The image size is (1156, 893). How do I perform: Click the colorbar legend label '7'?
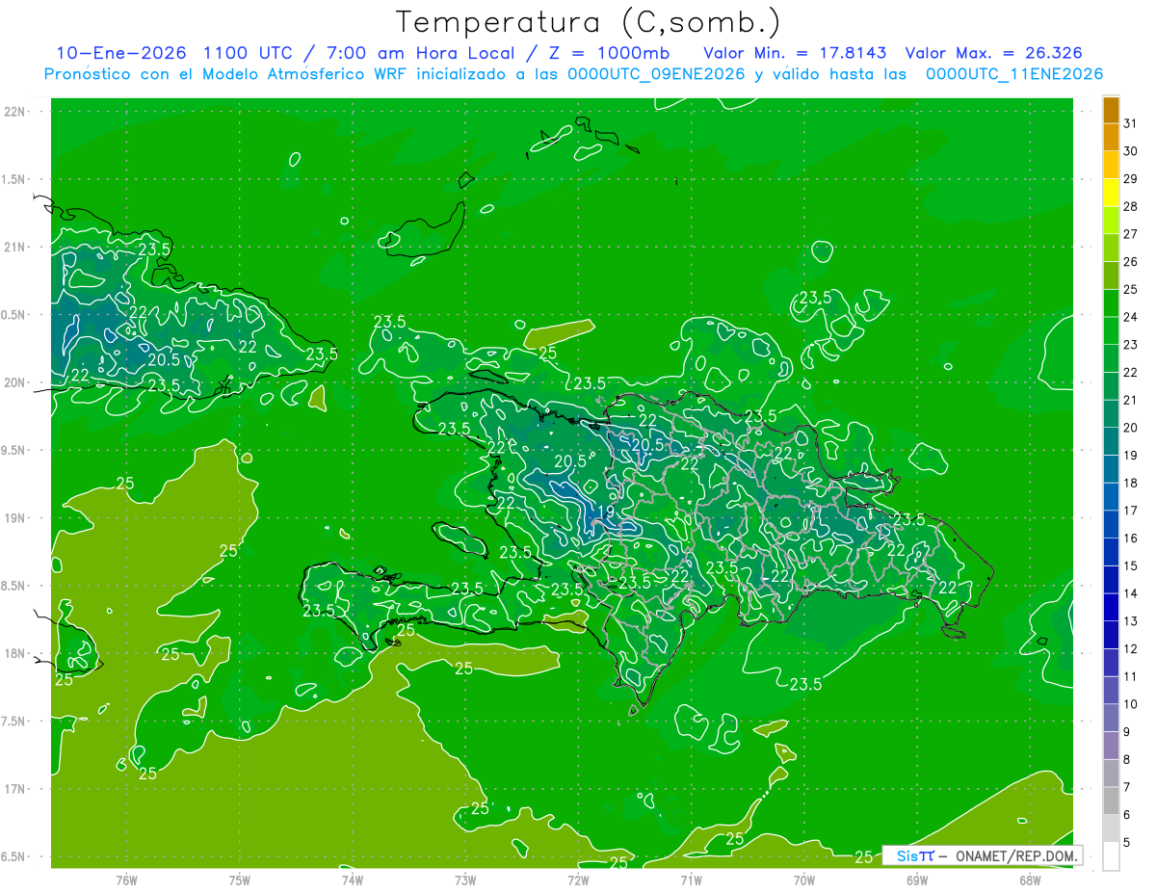[1127, 787]
